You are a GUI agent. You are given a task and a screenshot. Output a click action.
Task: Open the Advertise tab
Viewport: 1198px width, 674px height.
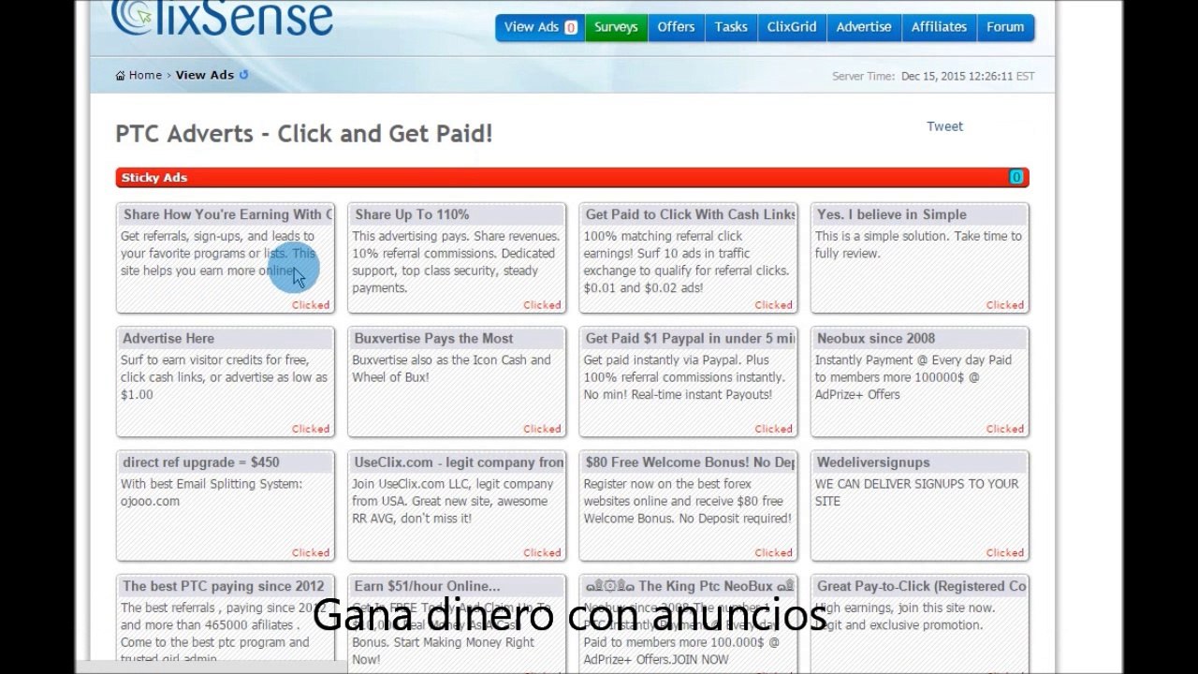point(864,27)
